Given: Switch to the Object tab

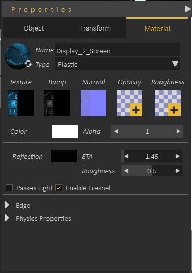Looking at the screenshot, I should click(34, 28).
